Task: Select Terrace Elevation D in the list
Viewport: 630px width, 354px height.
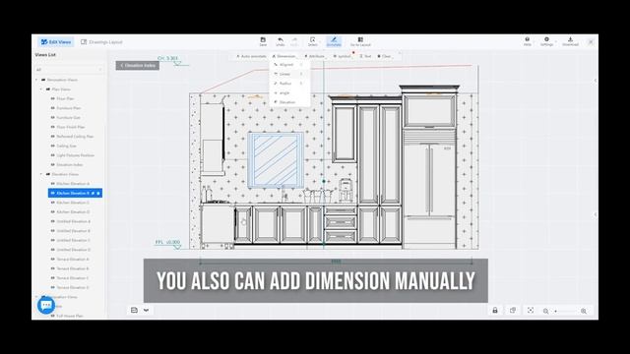Action: 73,287
